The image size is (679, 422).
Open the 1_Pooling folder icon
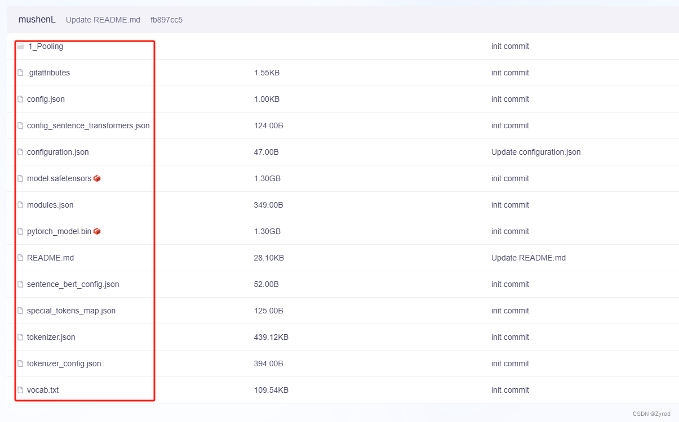[21, 46]
